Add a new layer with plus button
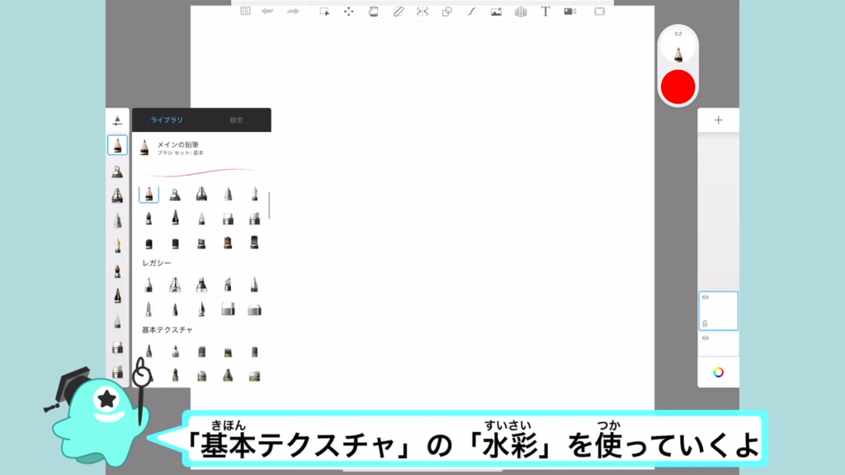 point(718,120)
